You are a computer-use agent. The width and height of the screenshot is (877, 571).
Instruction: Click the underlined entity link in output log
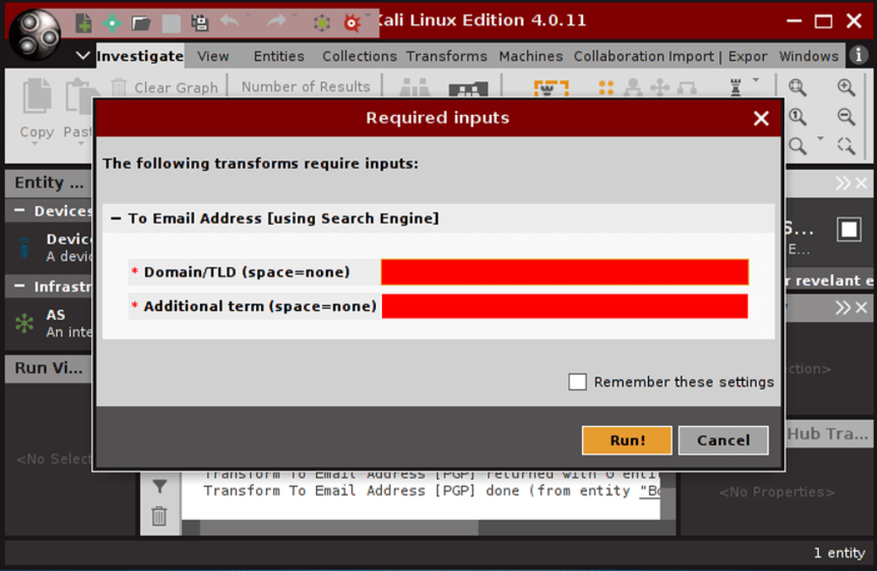(x=650, y=491)
